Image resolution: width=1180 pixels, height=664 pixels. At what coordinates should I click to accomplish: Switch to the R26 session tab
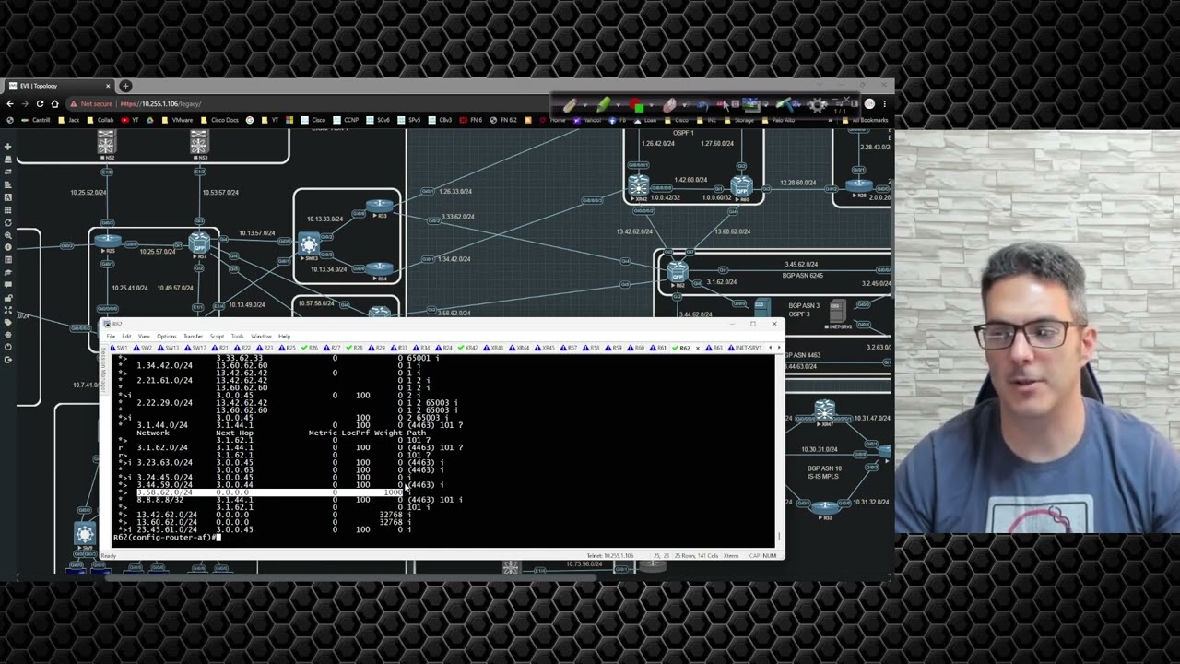tap(311, 348)
